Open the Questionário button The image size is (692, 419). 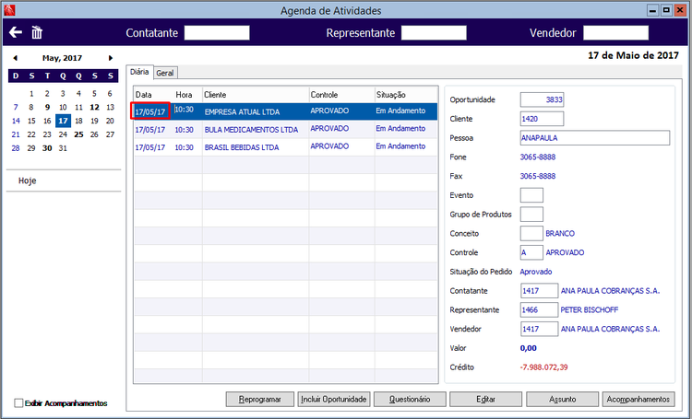pyautogui.click(x=410, y=399)
